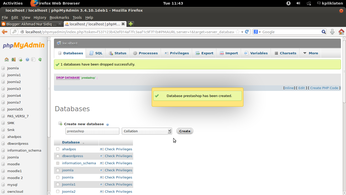The height and width of the screenshot is (195, 346).
Task: Open Firefox downloads arrow icon
Action: (x=332, y=32)
